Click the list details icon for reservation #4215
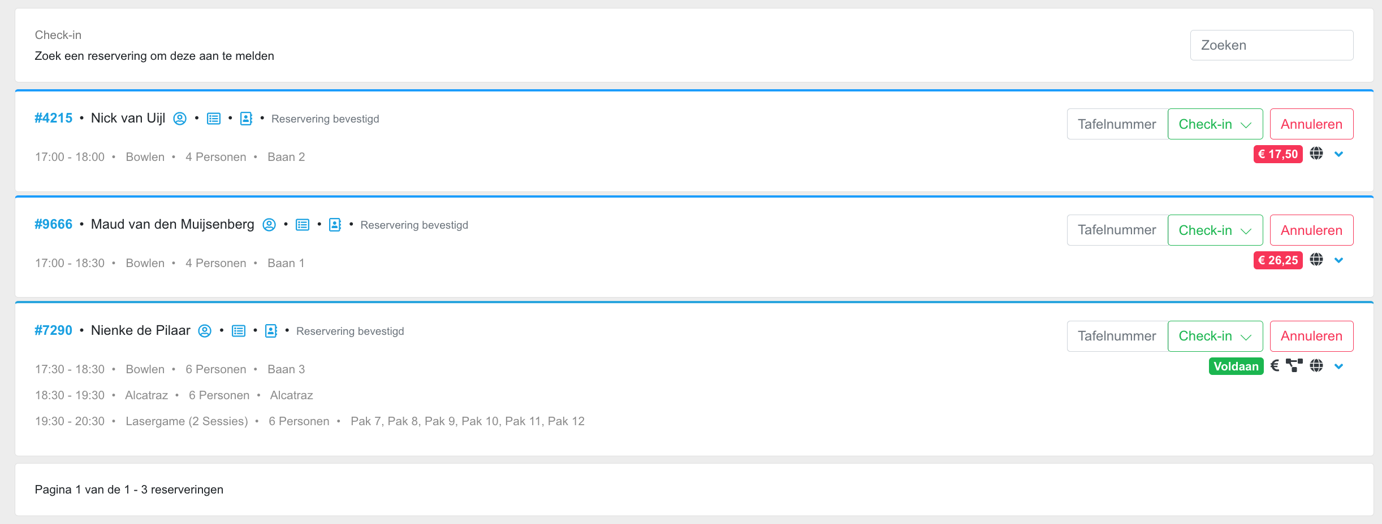The height and width of the screenshot is (524, 1382). [x=214, y=119]
